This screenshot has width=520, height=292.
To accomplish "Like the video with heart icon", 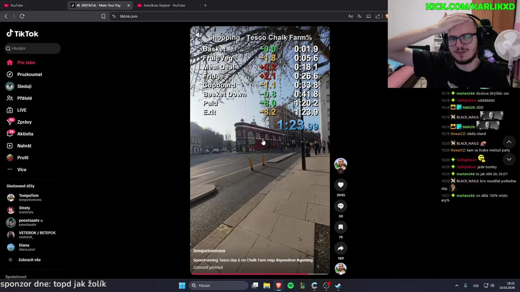I will click(340, 185).
